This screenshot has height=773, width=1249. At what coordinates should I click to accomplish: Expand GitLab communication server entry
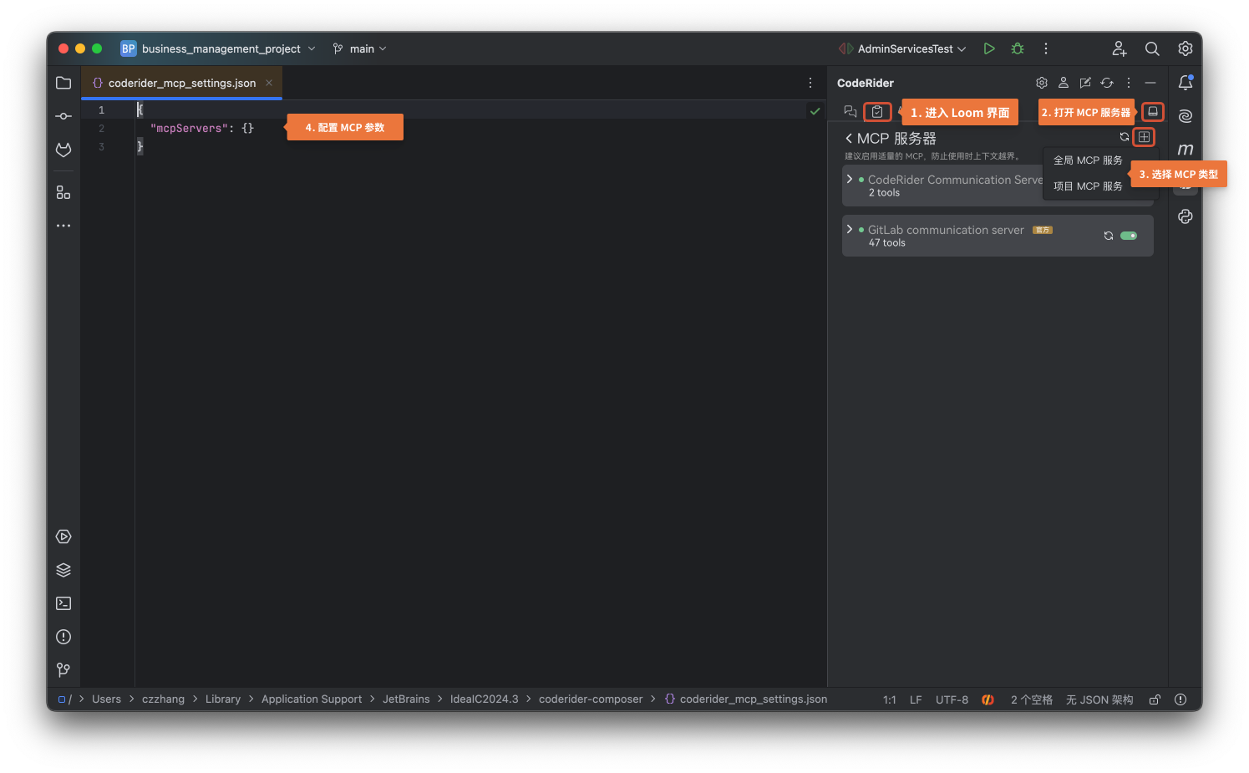click(850, 230)
